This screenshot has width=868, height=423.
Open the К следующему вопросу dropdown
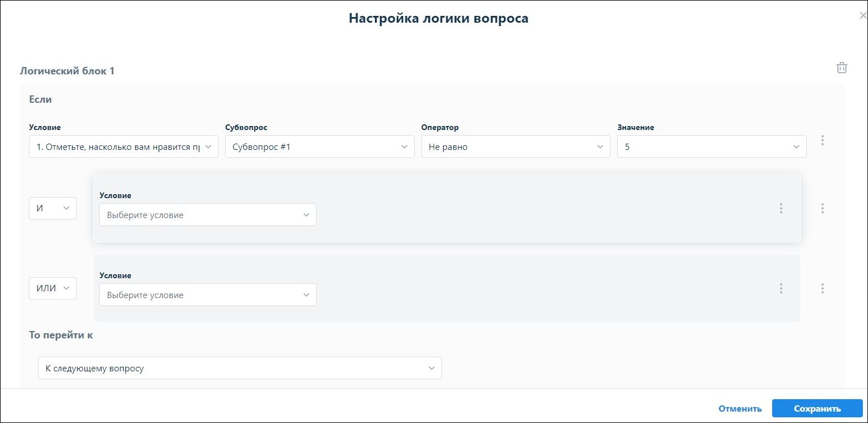tap(240, 368)
